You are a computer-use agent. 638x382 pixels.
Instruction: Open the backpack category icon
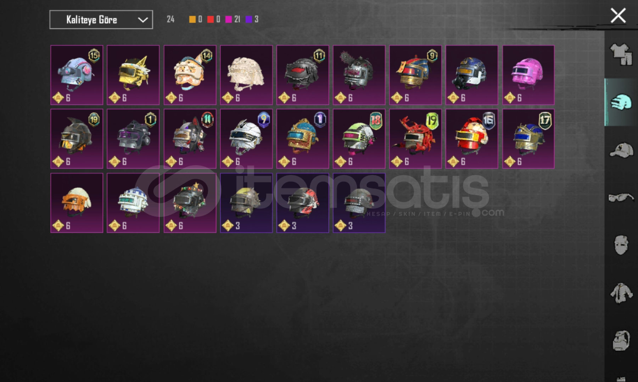(x=621, y=340)
